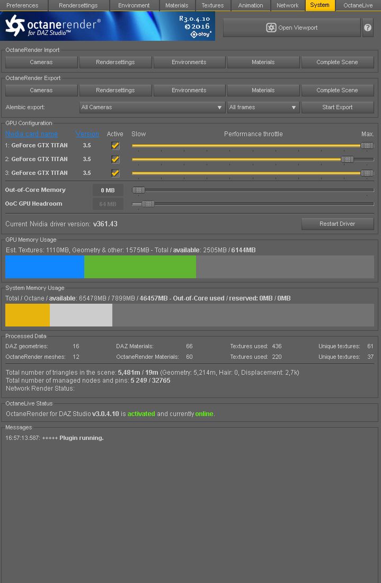This screenshot has height=583, width=381.
Task: Click the Version column link
Action: (x=87, y=134)
